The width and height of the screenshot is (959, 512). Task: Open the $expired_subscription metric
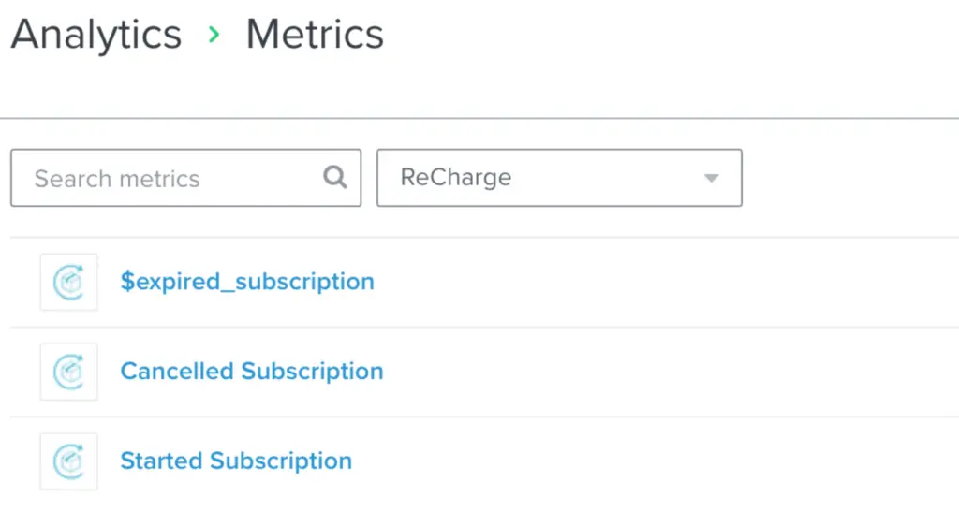click(x=247, y=282)
